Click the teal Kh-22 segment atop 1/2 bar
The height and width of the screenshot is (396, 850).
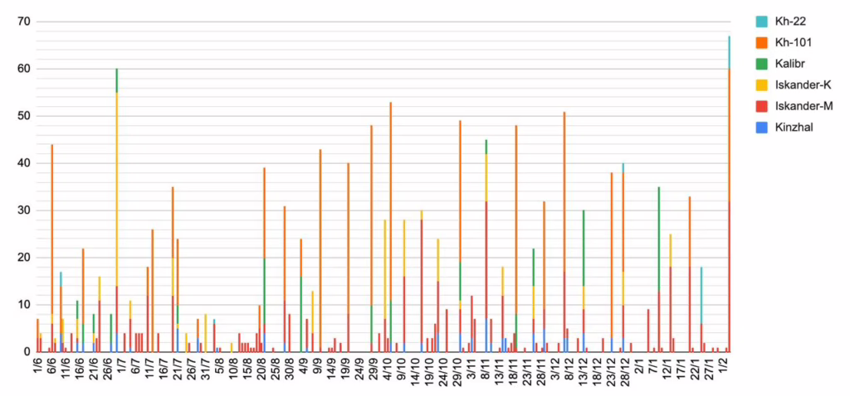[729, 51]
